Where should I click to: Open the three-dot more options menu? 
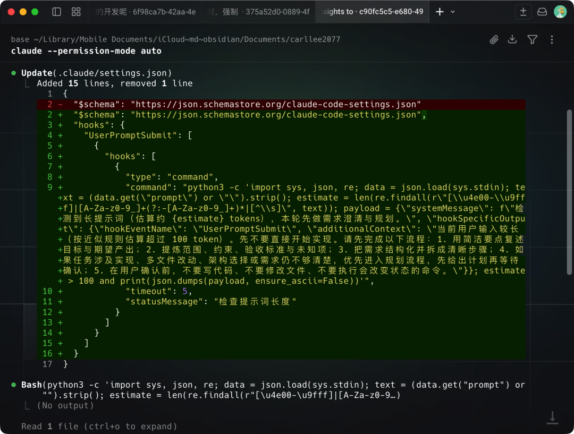tap(552, 39)
